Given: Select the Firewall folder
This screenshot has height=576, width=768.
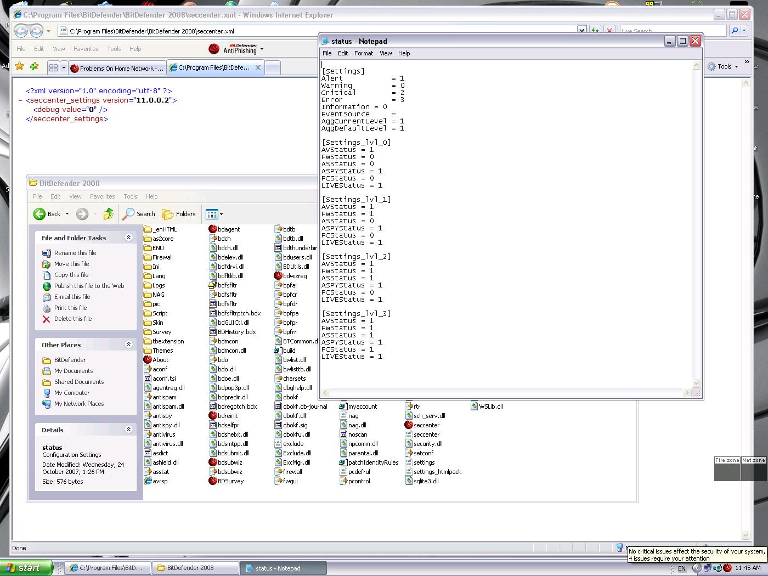Looking at the screenshot, I should coord(158,257).
